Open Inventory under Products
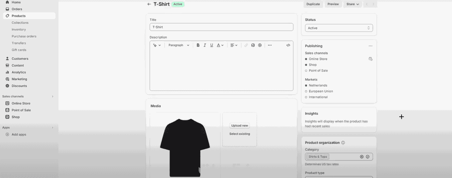Screen dimensions: 452x178 (19, 29)
